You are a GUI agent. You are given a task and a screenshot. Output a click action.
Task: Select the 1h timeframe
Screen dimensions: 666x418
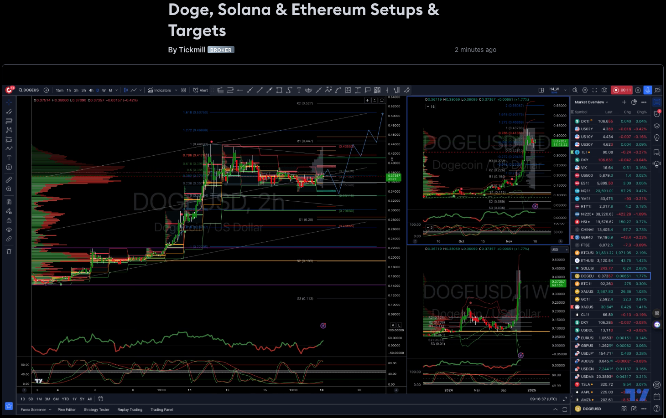click(69, 90)
